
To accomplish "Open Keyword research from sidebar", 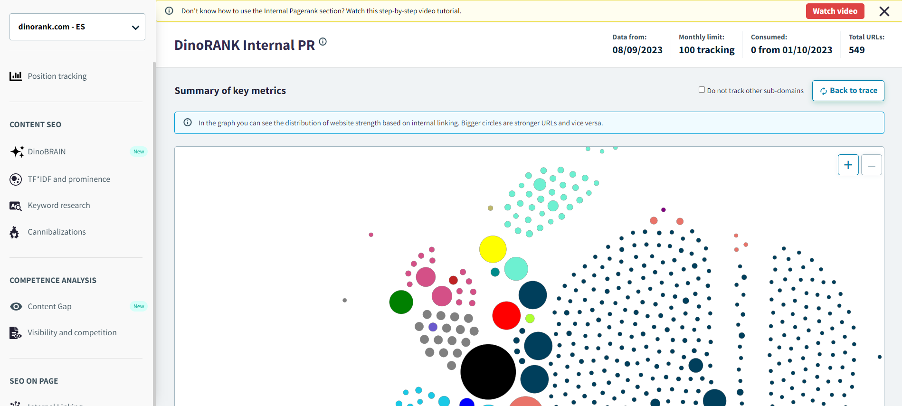I will pyautogui.click(x=59, y=205).
